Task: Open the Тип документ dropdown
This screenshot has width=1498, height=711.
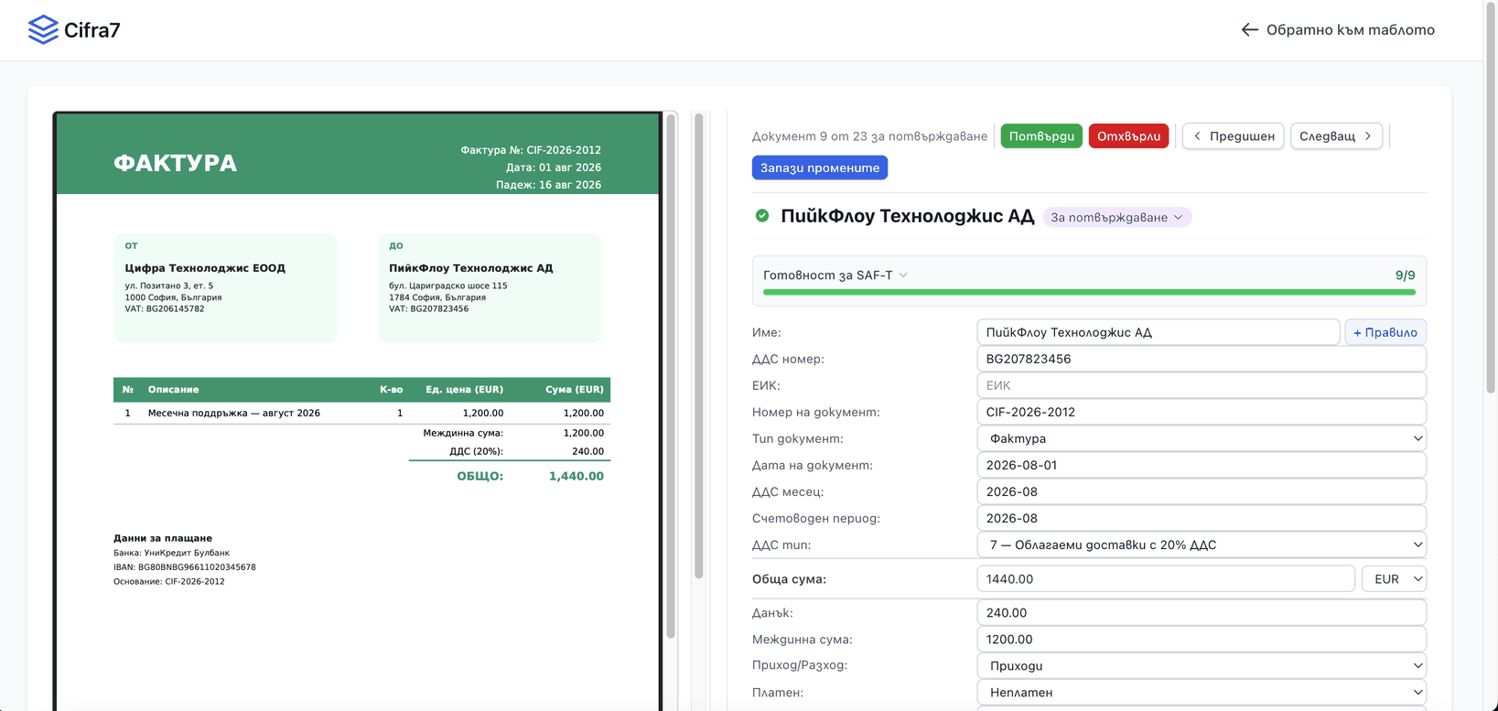Action: tap(1202, 438)
